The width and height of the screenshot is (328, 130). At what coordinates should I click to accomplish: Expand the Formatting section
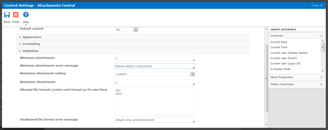point(20,44)
